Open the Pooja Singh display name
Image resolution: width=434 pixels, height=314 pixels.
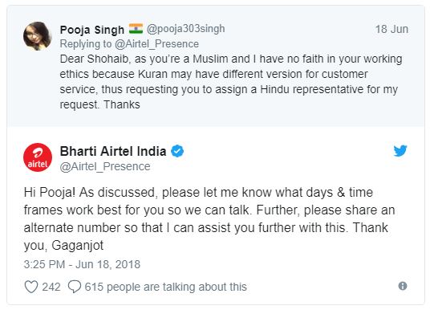click(x=92, y=30)
